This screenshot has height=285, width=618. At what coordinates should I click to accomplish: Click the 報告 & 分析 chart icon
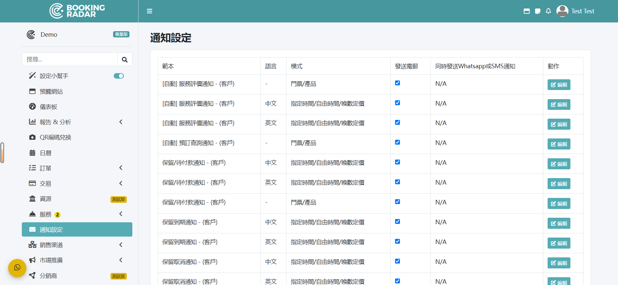(x=32, y=122)
